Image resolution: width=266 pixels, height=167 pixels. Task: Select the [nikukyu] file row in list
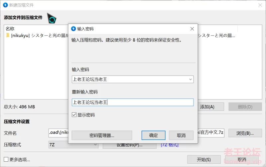(x=37, y=36)
